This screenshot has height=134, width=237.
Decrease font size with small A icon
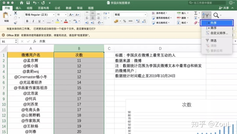click(77, 15)
